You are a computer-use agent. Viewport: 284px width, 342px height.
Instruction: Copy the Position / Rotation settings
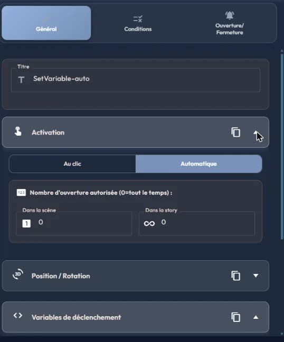(x=235, y=275)
